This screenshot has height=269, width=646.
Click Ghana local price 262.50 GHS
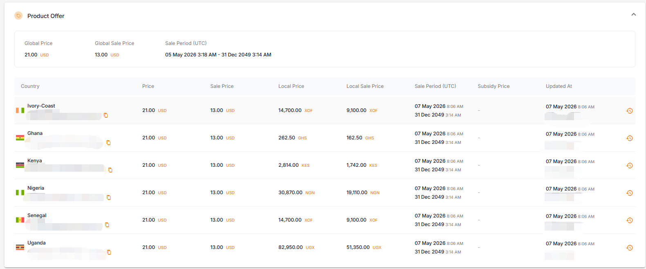pyautogui.click(x=293, y=138)
